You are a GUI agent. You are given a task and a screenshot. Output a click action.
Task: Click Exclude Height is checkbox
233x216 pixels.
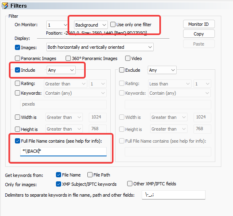(122, 129)
